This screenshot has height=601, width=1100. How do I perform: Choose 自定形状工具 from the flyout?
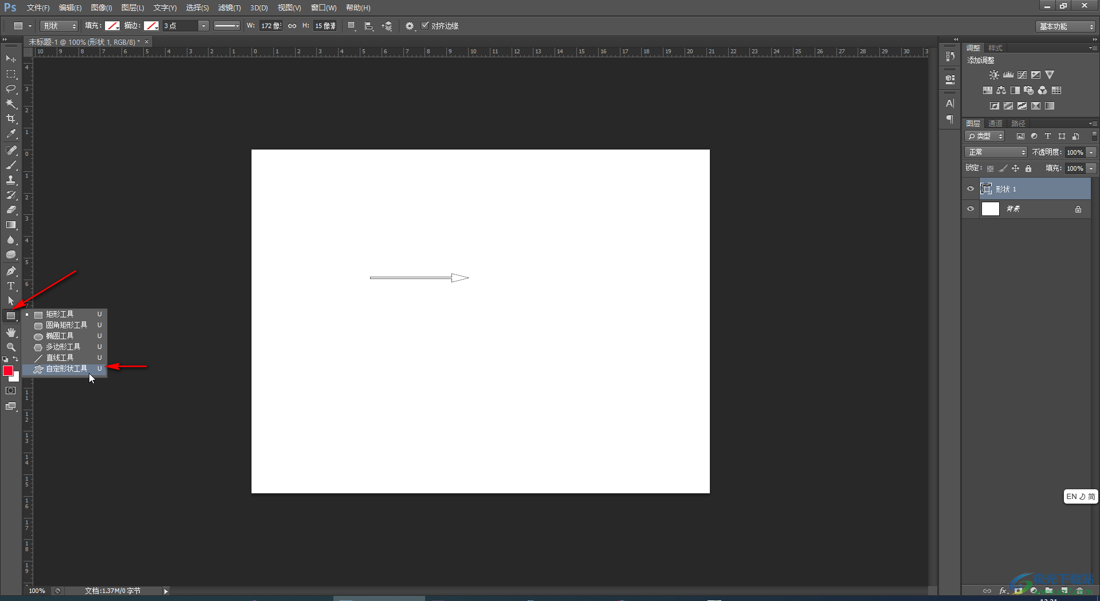tap(65, 369)
